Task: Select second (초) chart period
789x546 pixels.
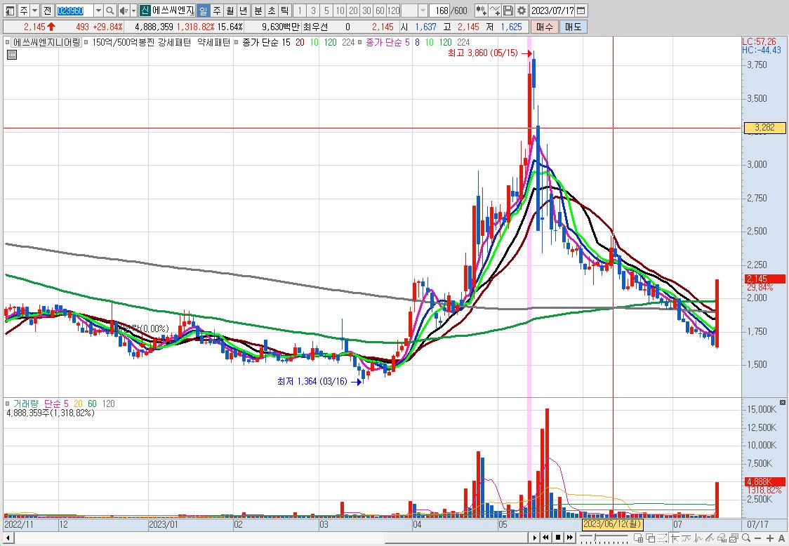Action: 271,11
